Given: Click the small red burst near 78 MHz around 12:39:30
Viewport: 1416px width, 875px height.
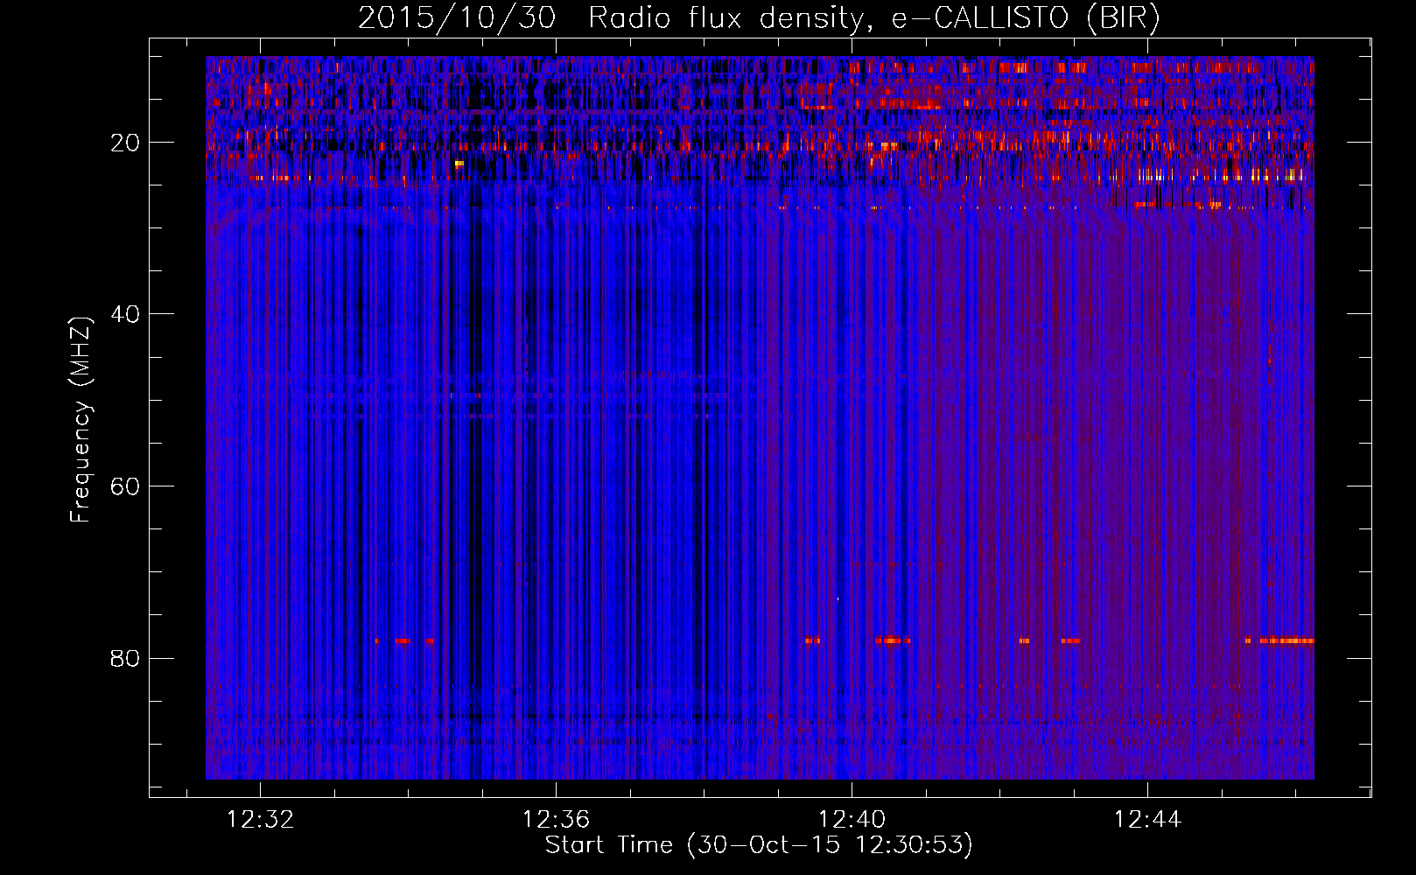Looking at the screenshot, I should (813, 640).
